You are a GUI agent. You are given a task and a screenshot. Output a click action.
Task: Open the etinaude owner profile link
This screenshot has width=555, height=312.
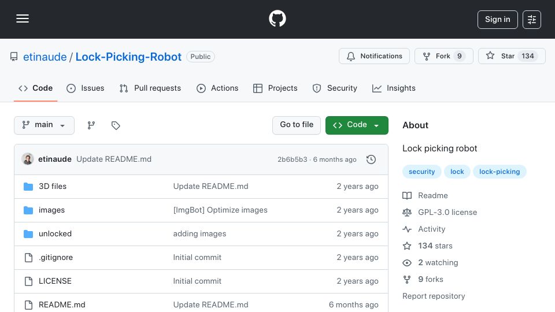[x=45, y=57]
